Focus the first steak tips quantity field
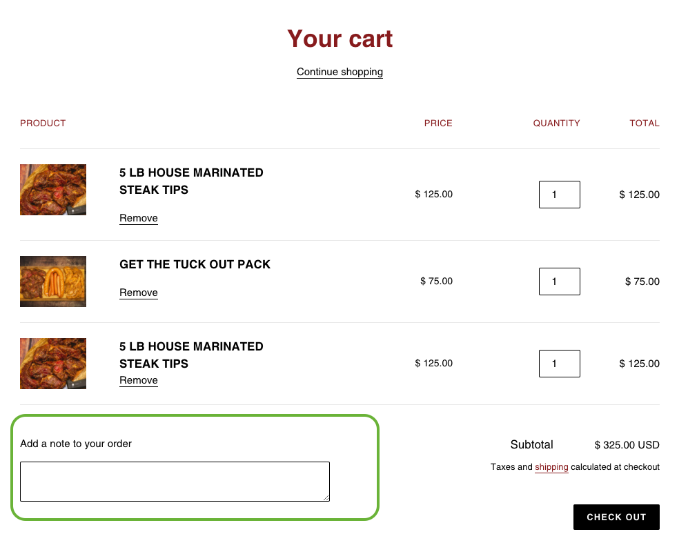The width and height of the screenshot is (688, 543). (x=559, y=195)
